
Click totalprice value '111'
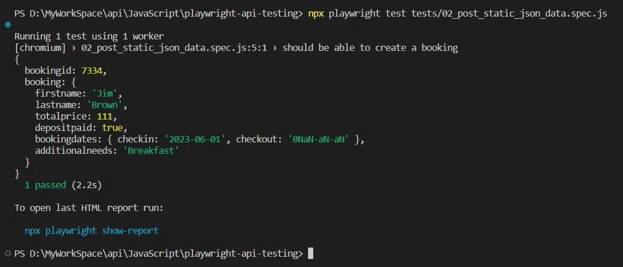click(x=105, y=117)
